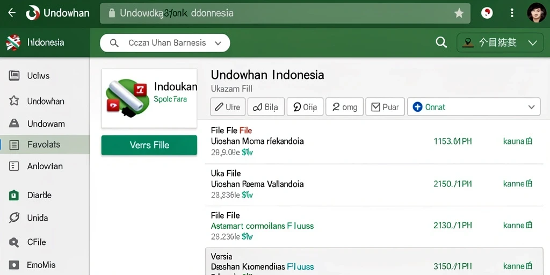This screenshot has height=275, width=550.
Task: Click the Bilja button
Action: point(266,107)
